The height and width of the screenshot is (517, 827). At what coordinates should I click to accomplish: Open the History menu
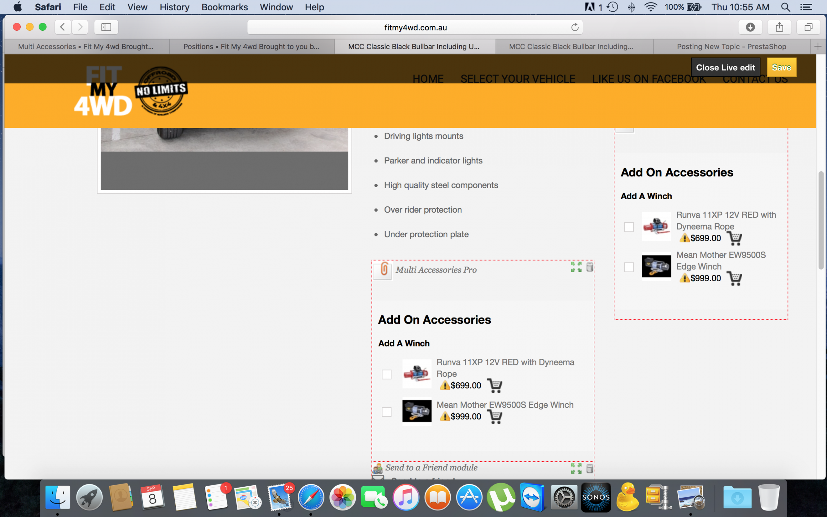(174, 7)
